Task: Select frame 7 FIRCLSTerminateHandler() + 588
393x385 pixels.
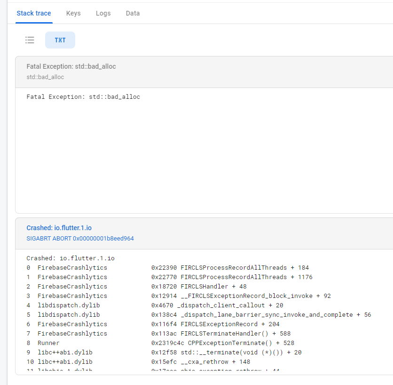Action: point(158,334)
